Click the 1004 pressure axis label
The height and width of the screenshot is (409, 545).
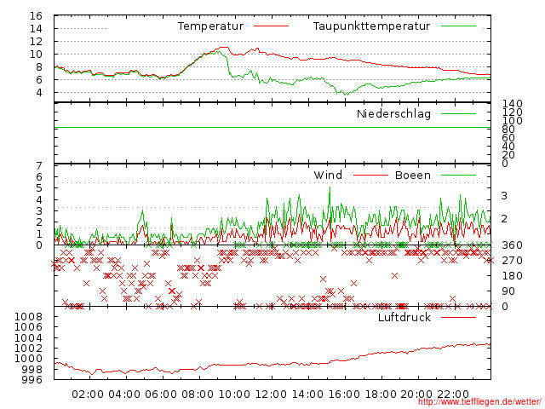[28, 337]
